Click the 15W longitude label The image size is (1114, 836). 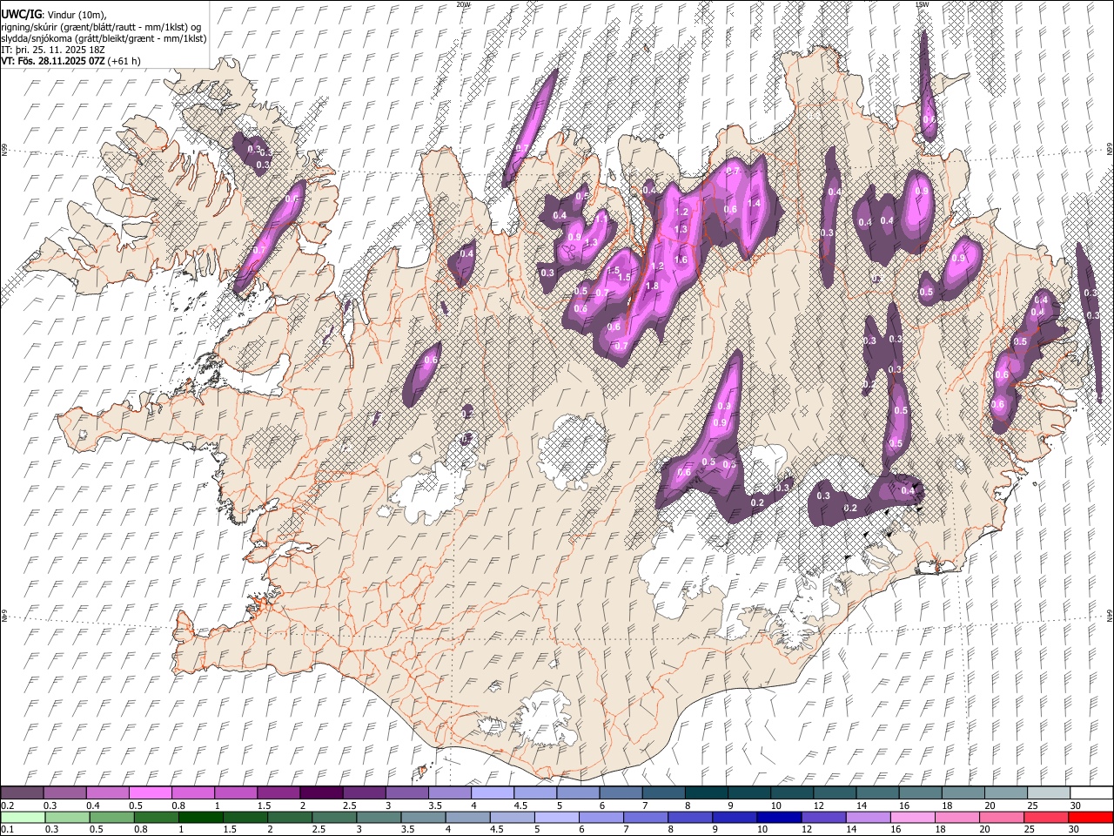[x=923, y=4]
